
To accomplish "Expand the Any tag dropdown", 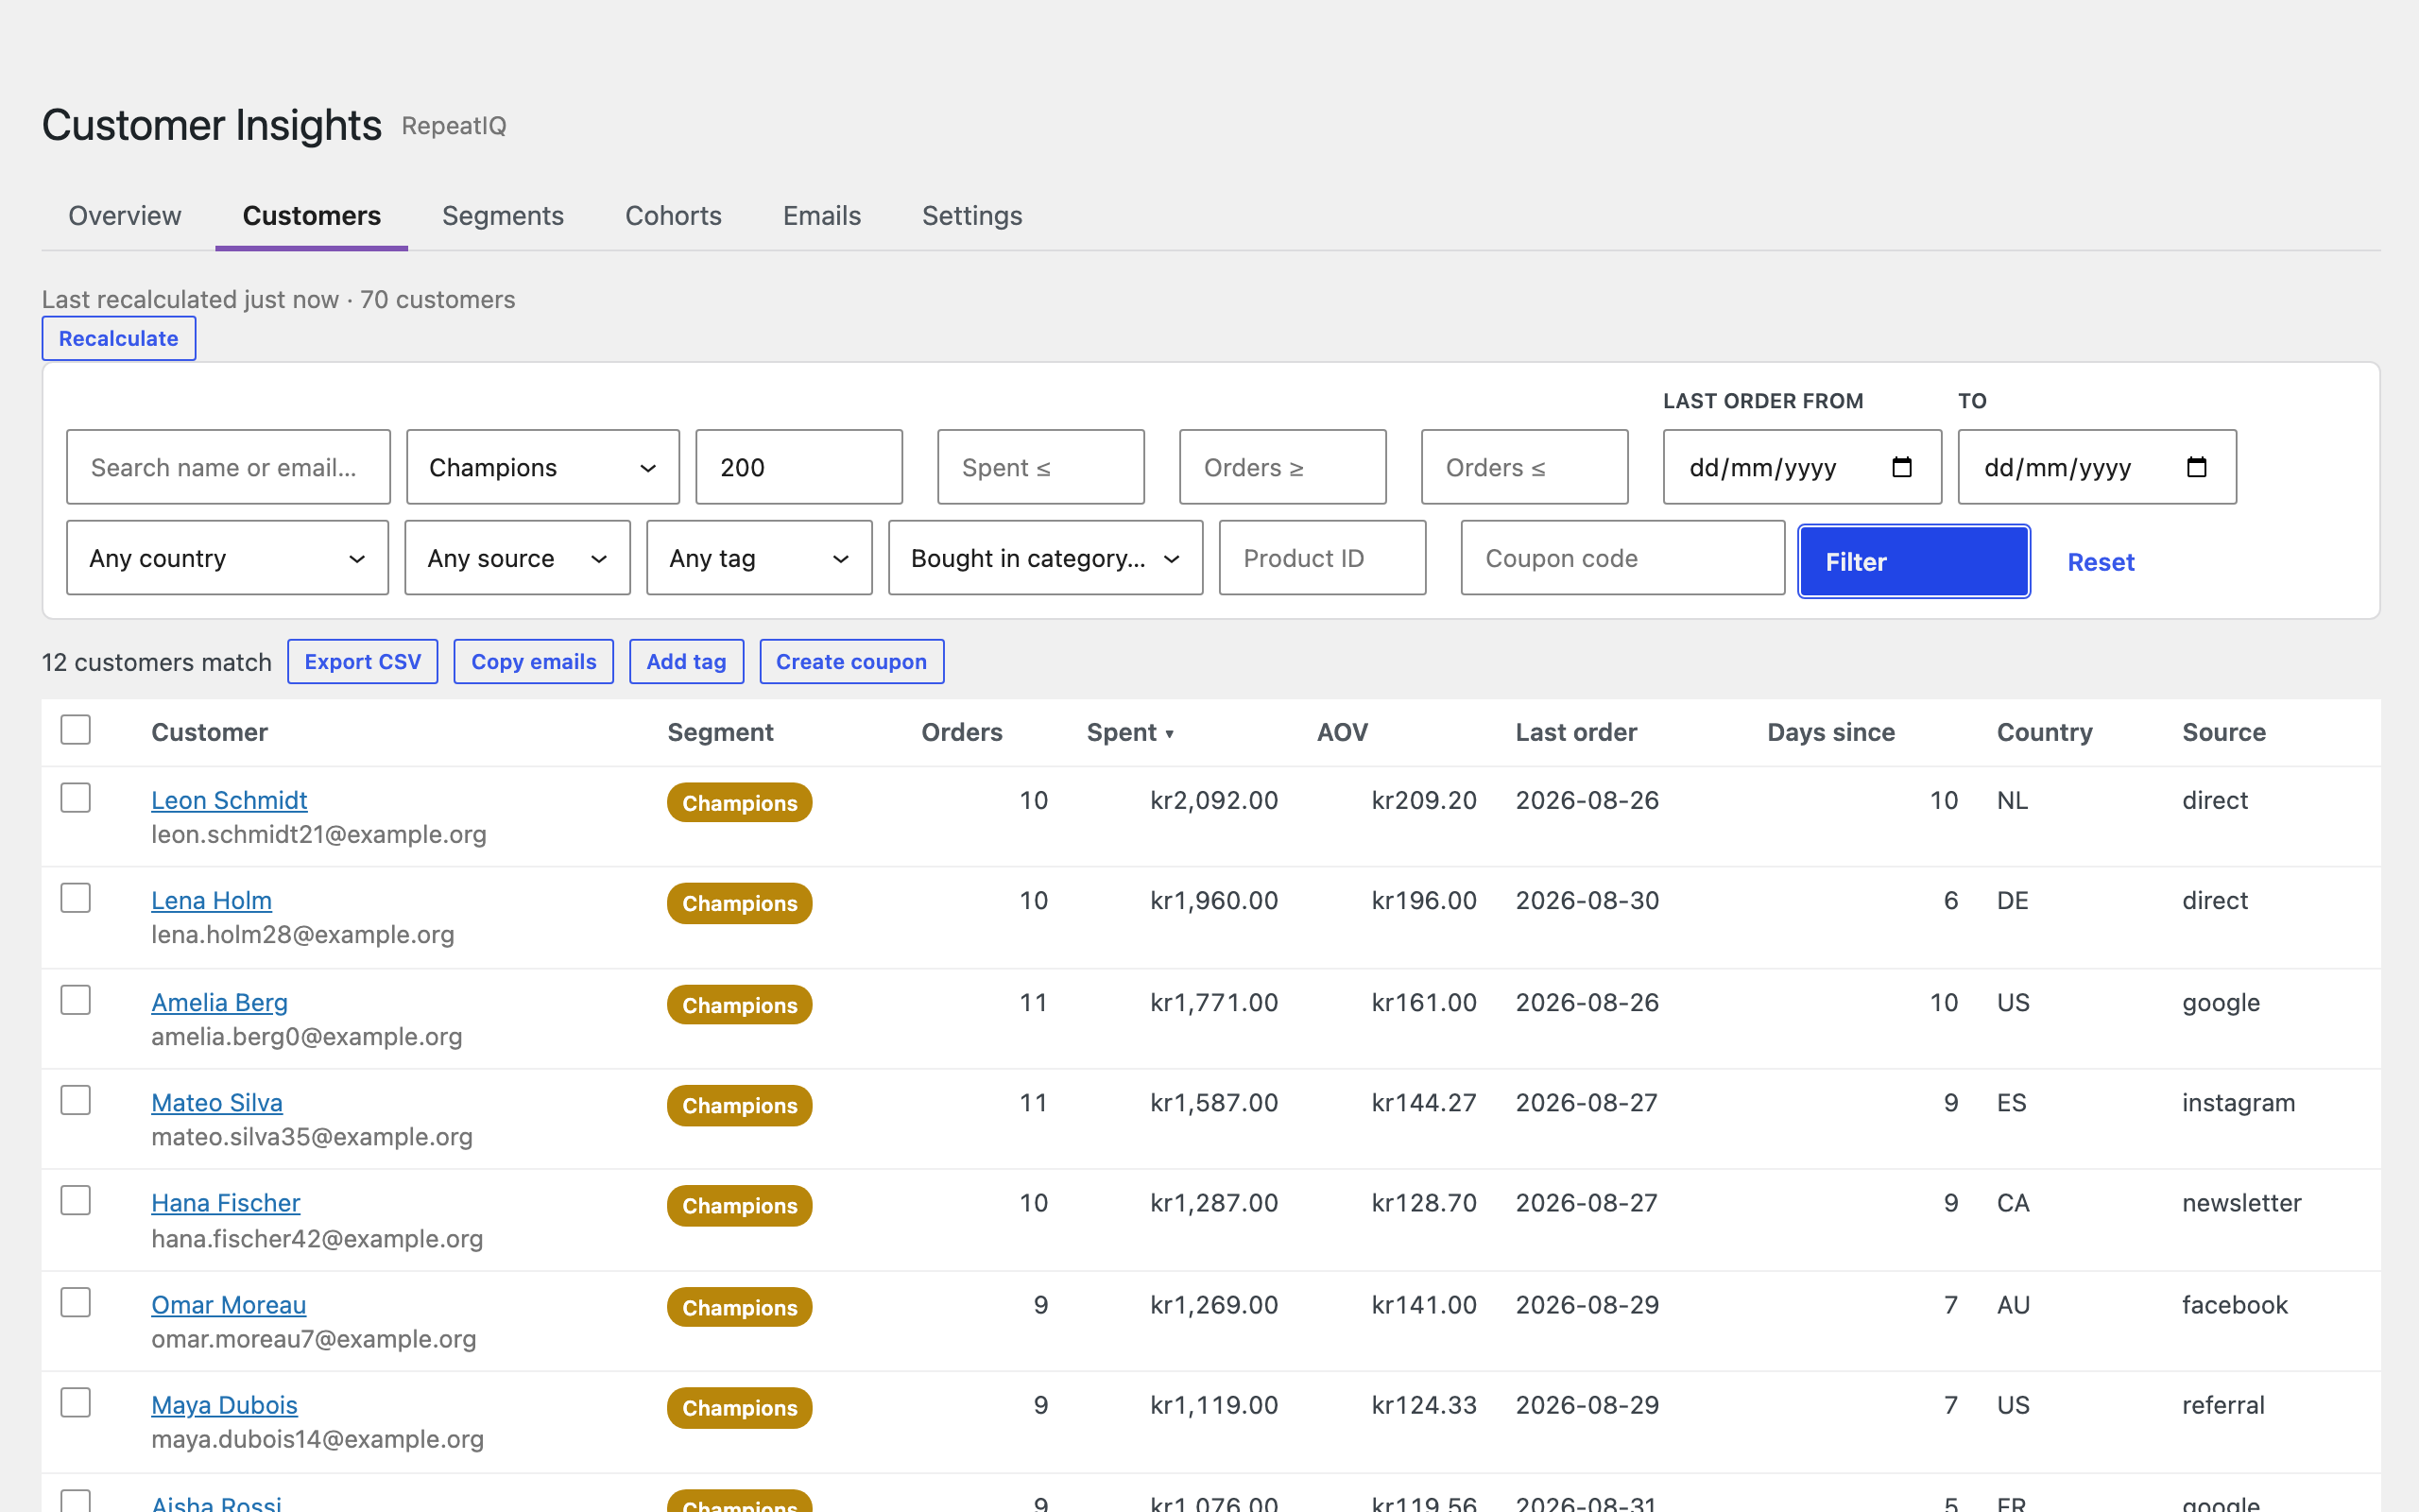I will pyautogui.click(x=760, y=558).
